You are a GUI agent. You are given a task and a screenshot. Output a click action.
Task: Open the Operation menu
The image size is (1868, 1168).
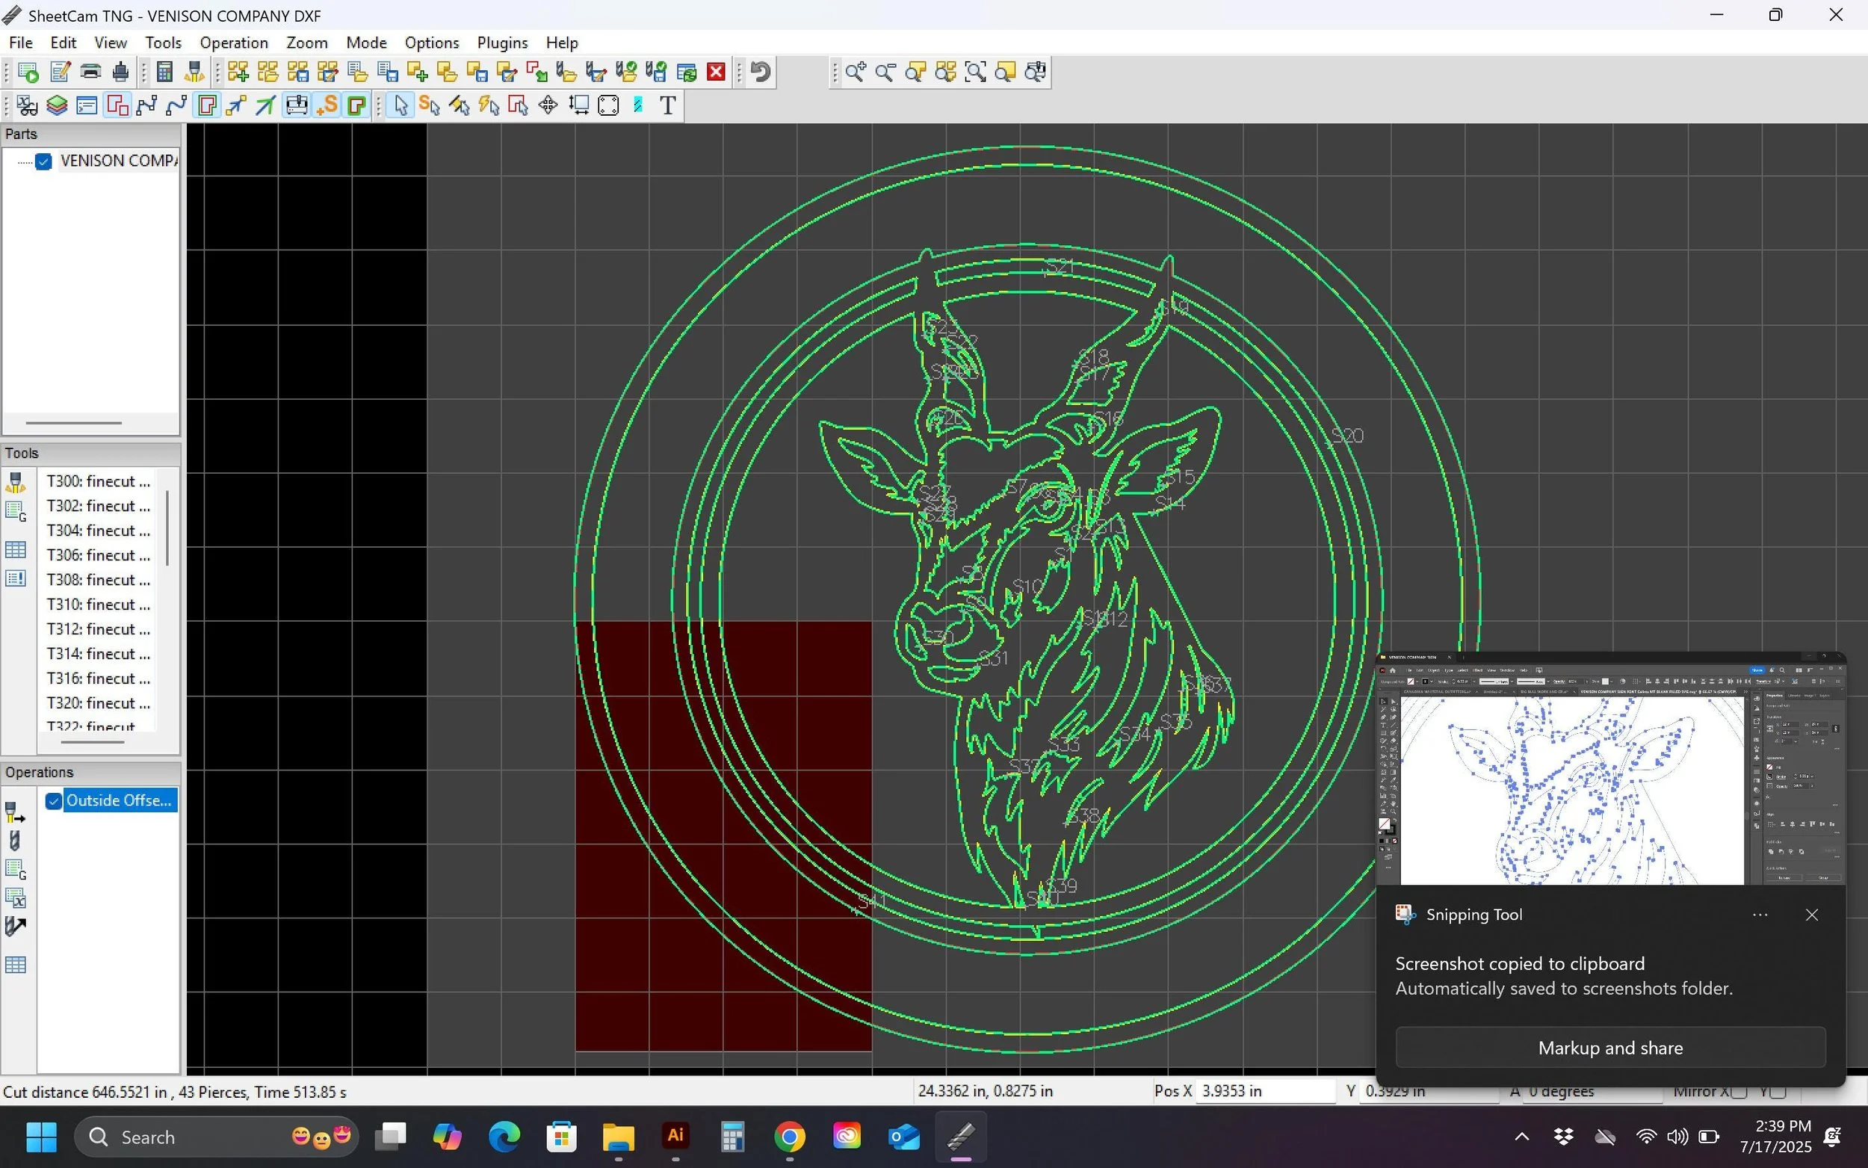tap(233, 43)
